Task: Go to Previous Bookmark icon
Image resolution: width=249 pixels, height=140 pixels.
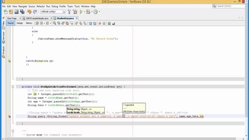Action: (x=77, y=23)
